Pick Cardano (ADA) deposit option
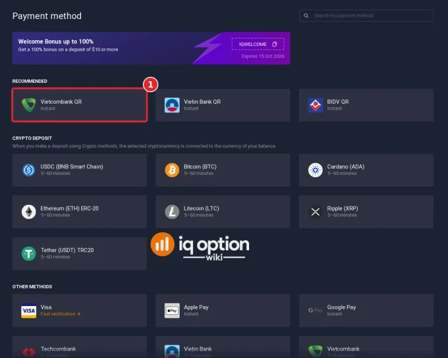 (x=366, y=170)
